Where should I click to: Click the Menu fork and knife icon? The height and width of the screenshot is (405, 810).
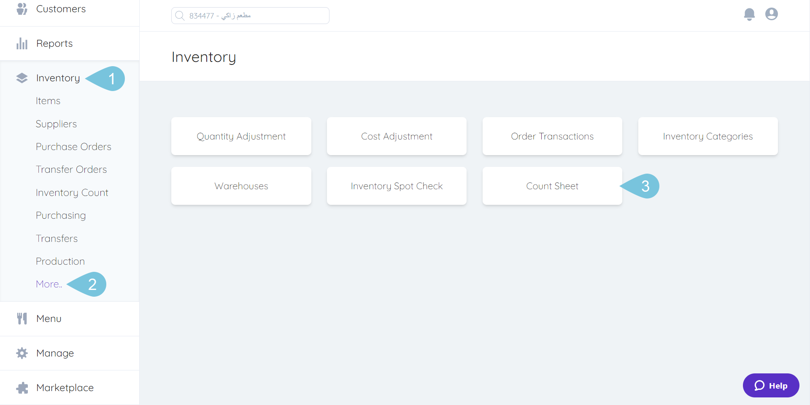pos(22,319)
